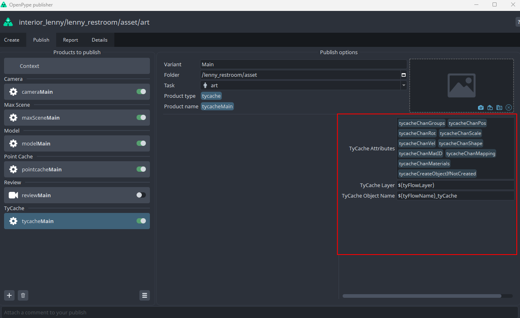
Task: Select the maxSceneMain product row
Action: pyautogui.click(x=77, y=118)
